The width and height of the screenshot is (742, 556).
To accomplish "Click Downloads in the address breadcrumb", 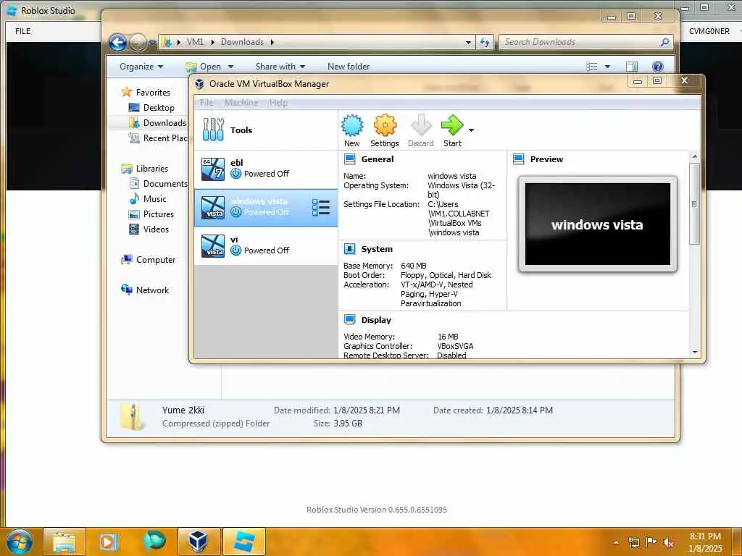I will [242, 42].
